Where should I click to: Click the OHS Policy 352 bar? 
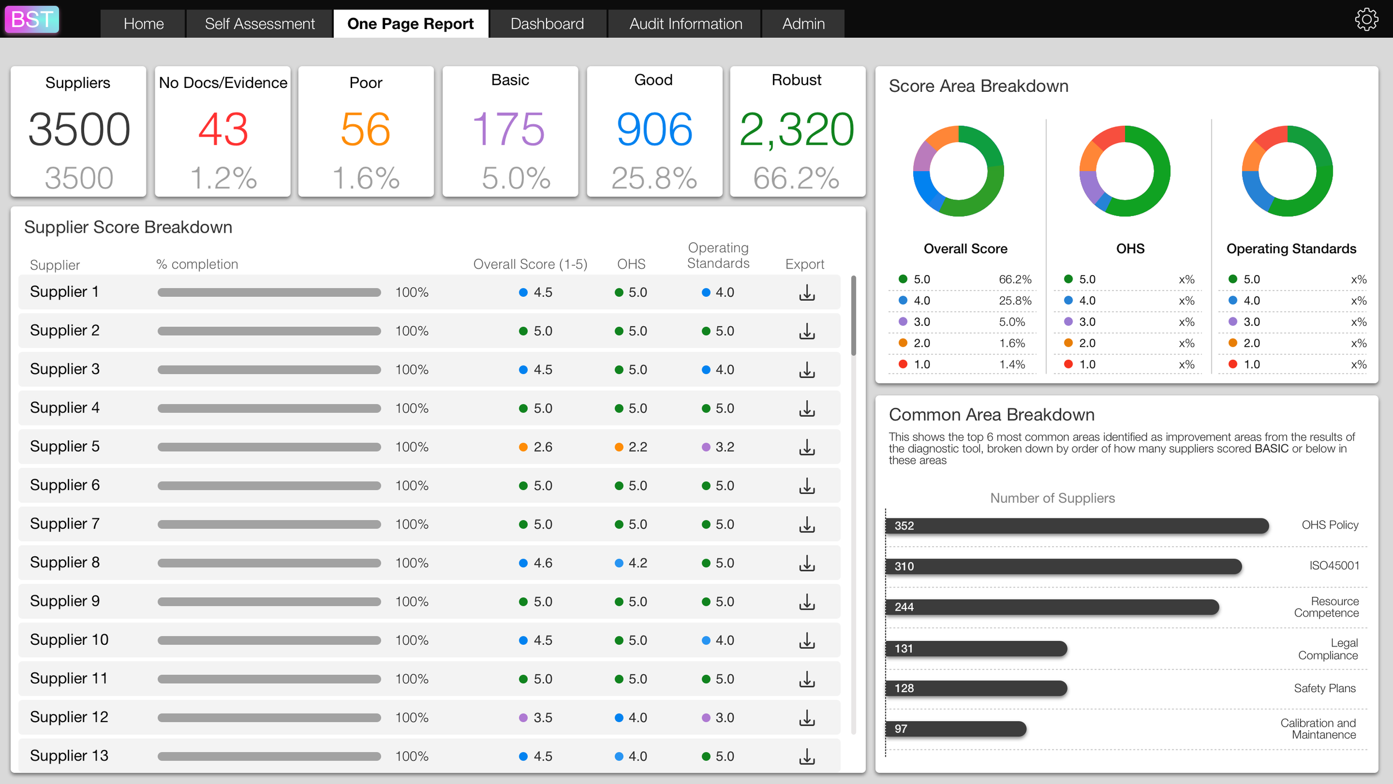click(x=1077, y=526)
